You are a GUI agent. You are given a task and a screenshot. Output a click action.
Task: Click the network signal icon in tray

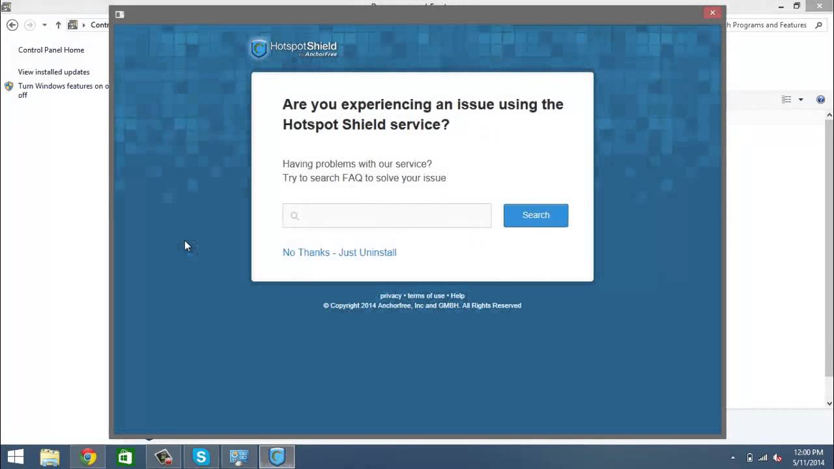pyautogui.click(x=763, y=458)
